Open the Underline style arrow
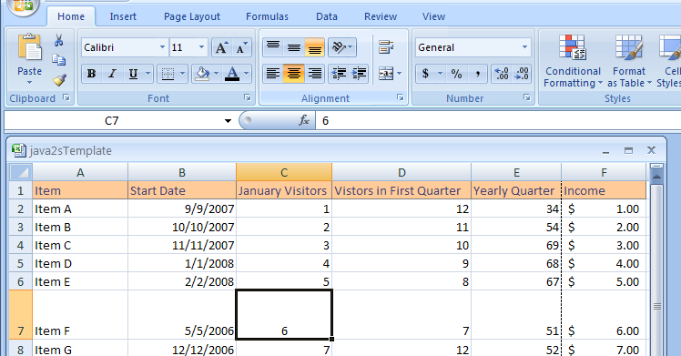This screenshot has height=356, width=681. [x=147, y=74]
